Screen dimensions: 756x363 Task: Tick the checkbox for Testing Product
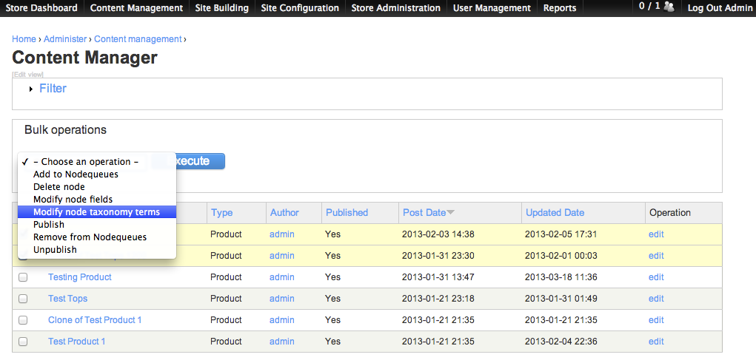click(x=23, y=277)
